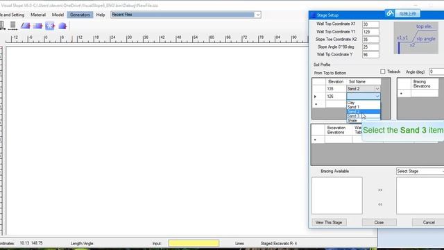444x250 pixels.
Task: Click the Wall Top Coordinate X1 field
Action: pos(370,24)
